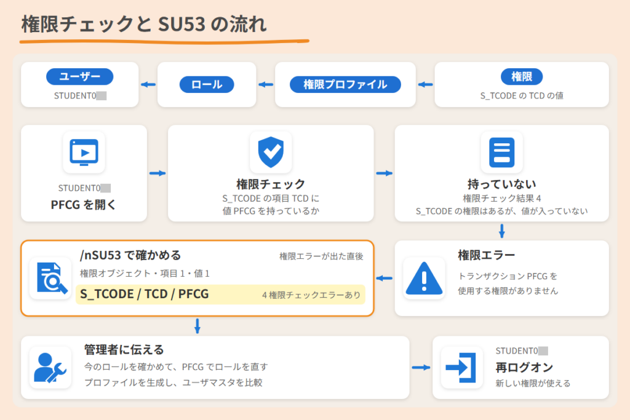Click the 管理者に伝える heading
630x420 pixels.
click(124, 350)
